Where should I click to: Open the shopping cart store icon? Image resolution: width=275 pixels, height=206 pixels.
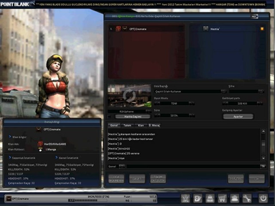[x=222, y=199]
